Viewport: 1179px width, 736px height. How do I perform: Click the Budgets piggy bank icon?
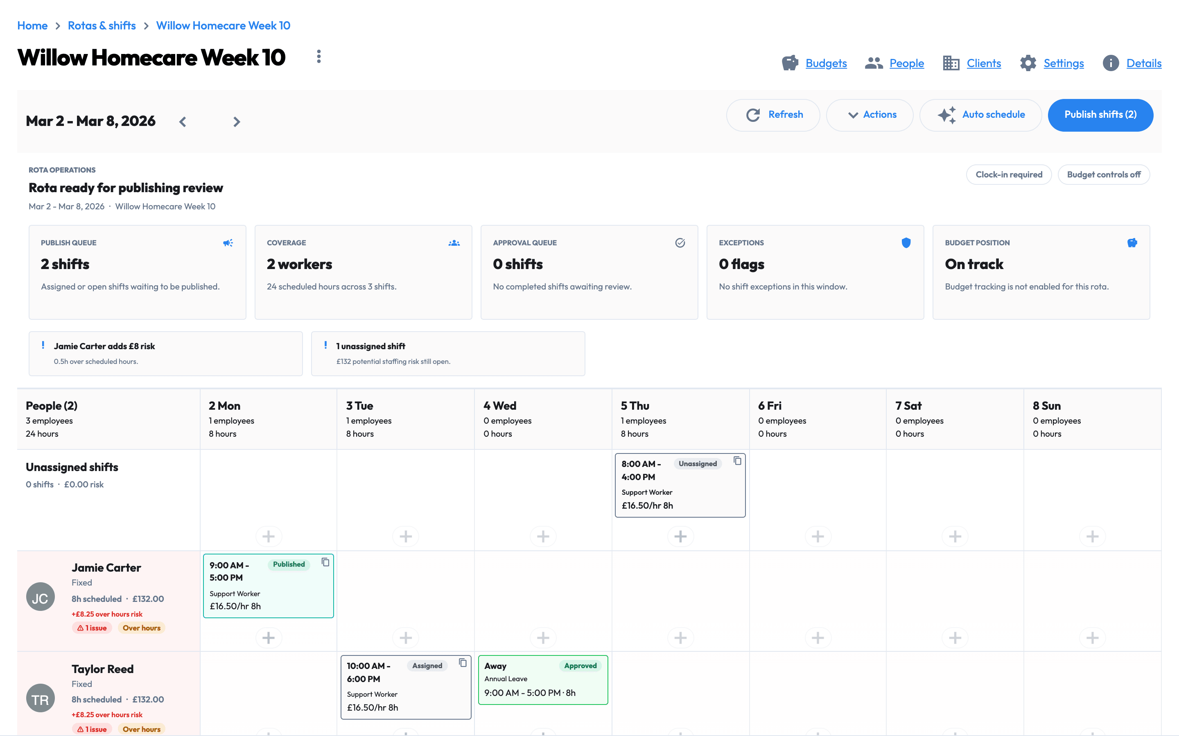click(790, 63)
